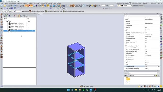This screenshot has height=92, width=163.
Task: Click the Print icon in toolbar
Action: (11, 6)
